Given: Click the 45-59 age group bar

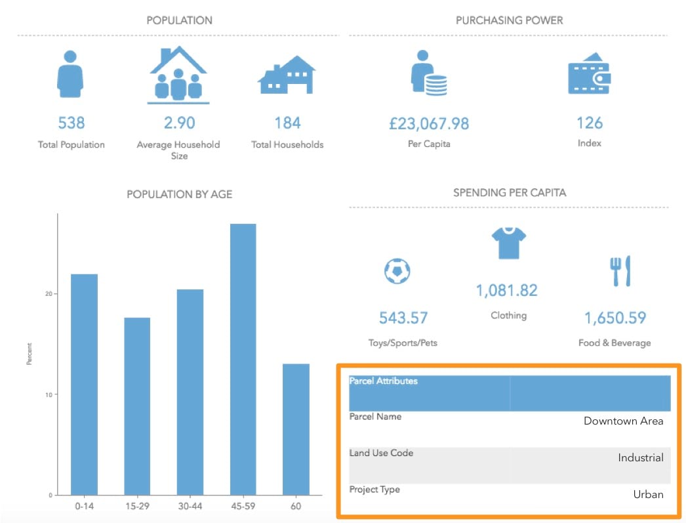Looking at the screenshot, I should [243, 360].
